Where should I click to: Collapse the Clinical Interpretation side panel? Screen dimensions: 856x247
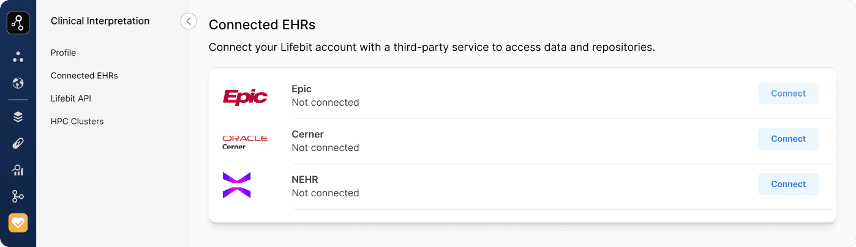click(189, 21)
